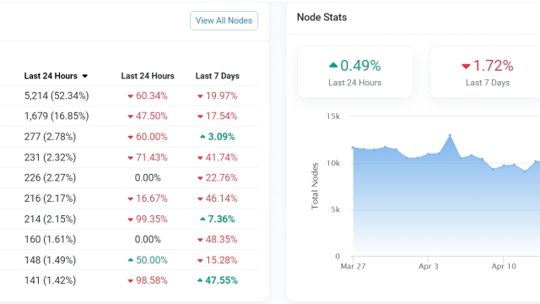The height and width of the screenshot is (304, 540).
Task: Sort by Last 24 Hours dropdown arrow
Action: point(85,76)
